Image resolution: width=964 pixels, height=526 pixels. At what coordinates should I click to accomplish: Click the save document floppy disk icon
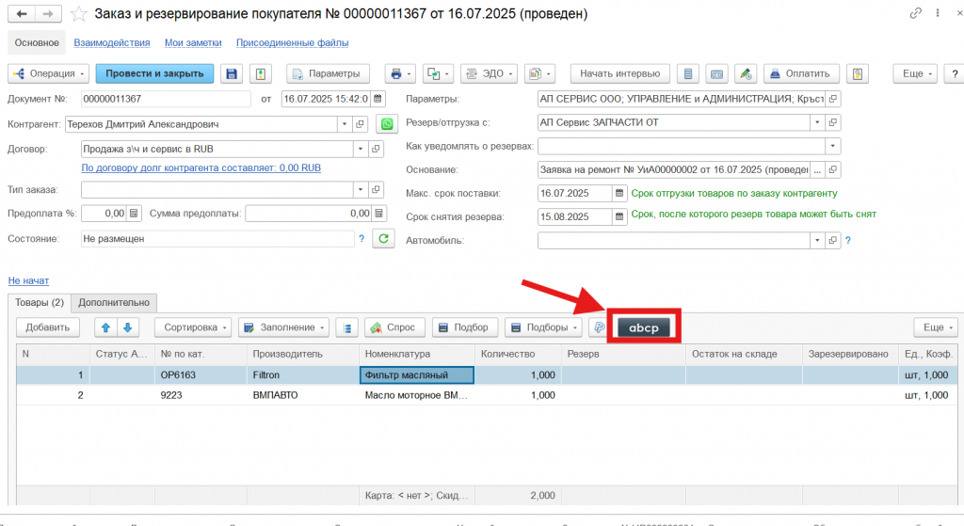(x=233, y=73)
